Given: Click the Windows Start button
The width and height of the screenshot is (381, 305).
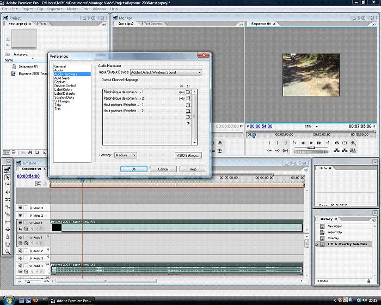Looking at the screenshot, I should 8,300.
